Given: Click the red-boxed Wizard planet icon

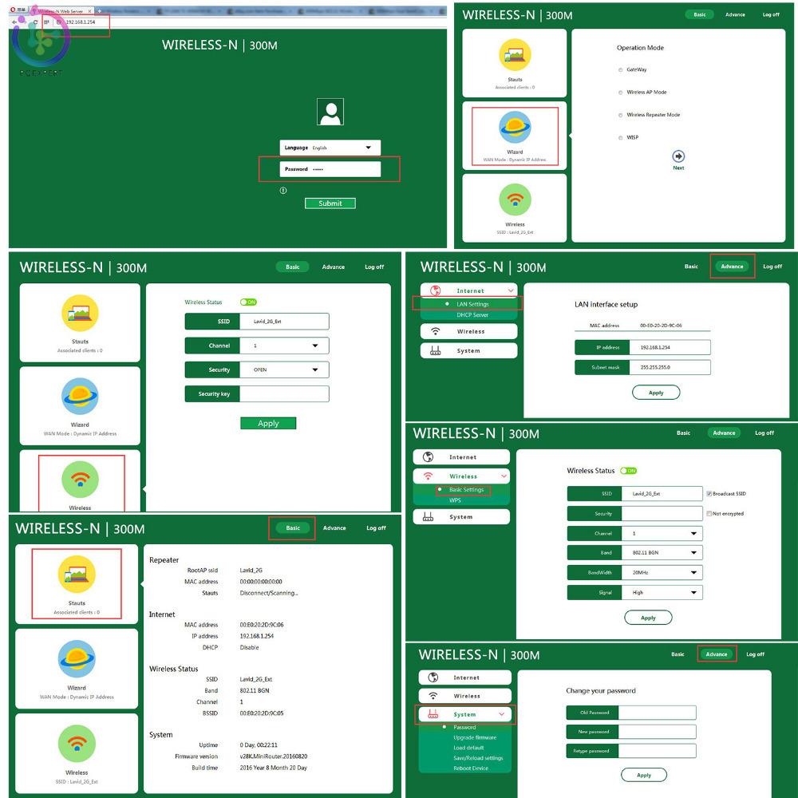Looking at the screenshot, I should click(x=515, y=128).
